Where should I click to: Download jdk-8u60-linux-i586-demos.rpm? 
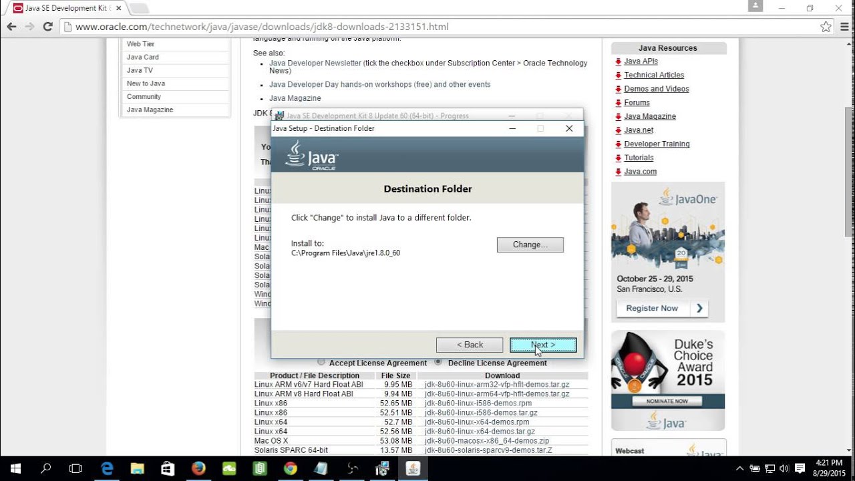(478, 404)
